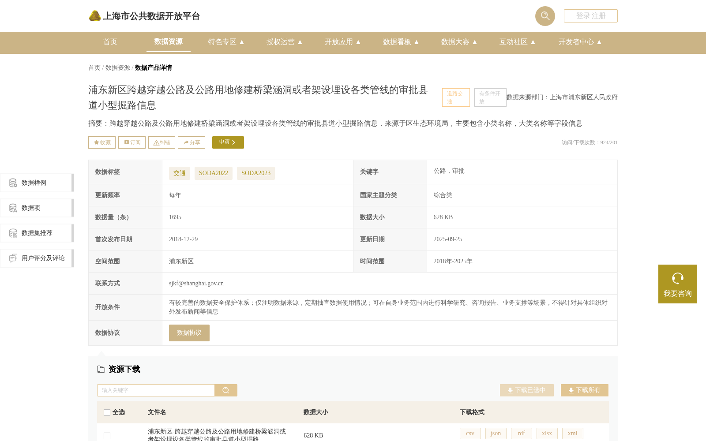The image size is (706, 441).
Task: Open 数据项 sidebar item
Action: pos(37,208)
